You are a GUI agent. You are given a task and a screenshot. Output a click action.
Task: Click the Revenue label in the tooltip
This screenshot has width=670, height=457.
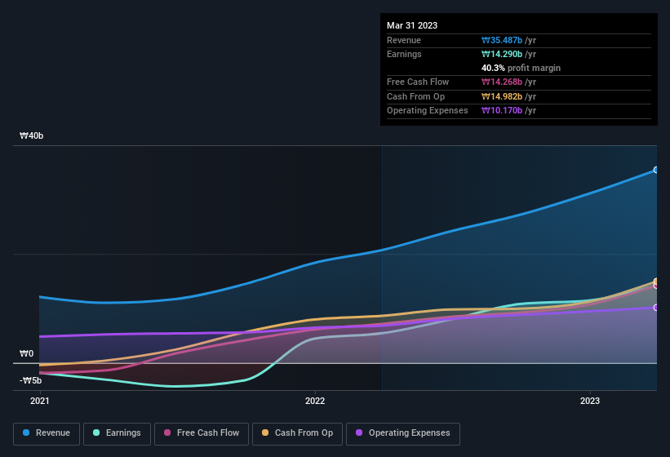pos(404,40)
